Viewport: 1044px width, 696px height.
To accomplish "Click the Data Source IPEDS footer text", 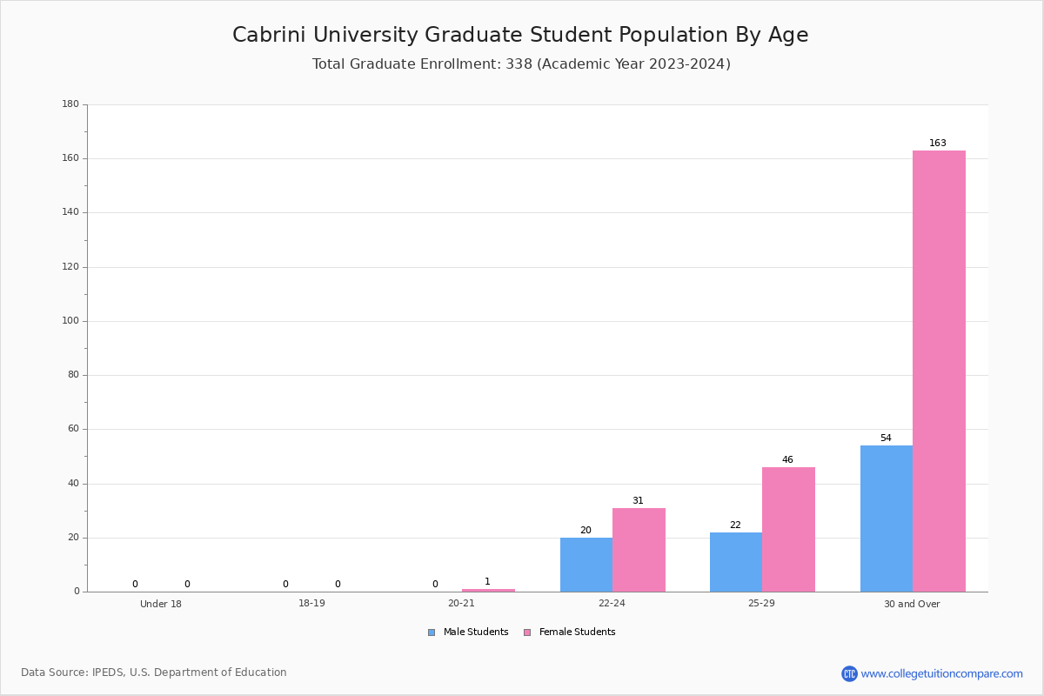I will pyautogui.click(x=154, y=673).
